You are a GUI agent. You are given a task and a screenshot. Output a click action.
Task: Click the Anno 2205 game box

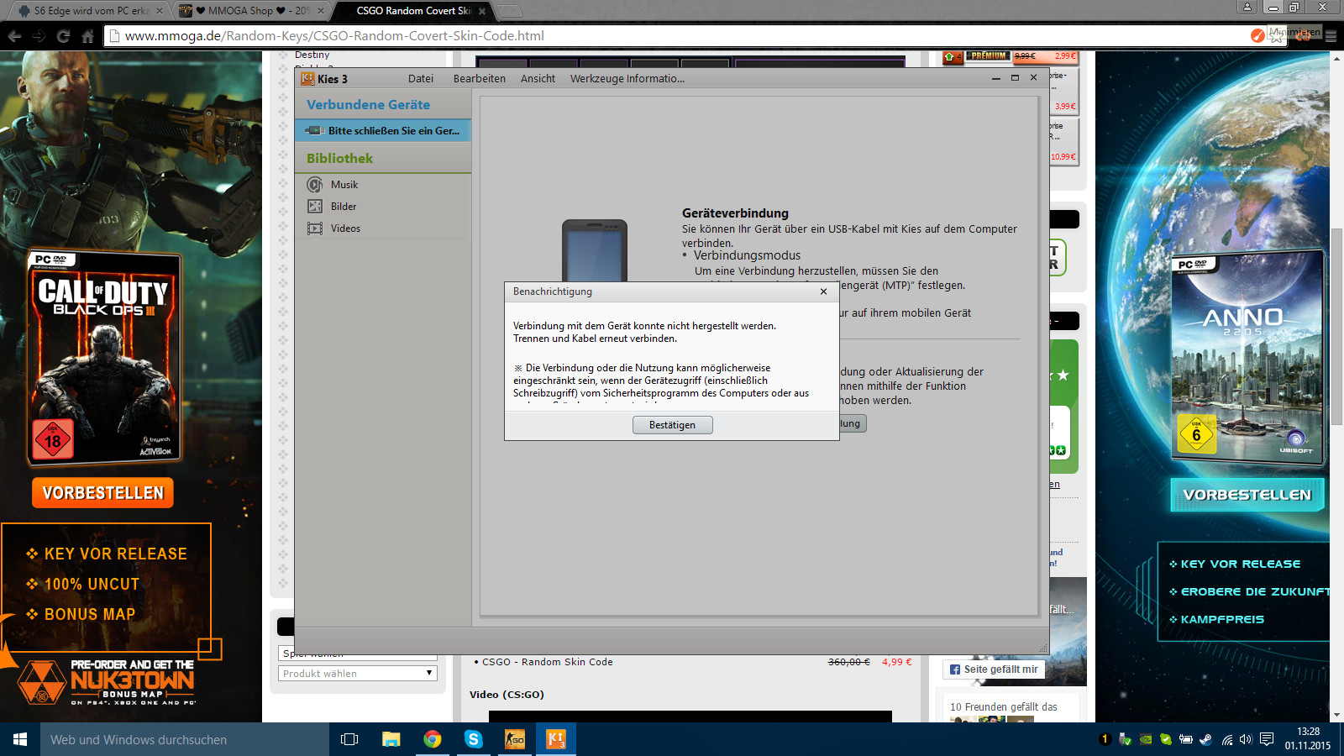1248,358
